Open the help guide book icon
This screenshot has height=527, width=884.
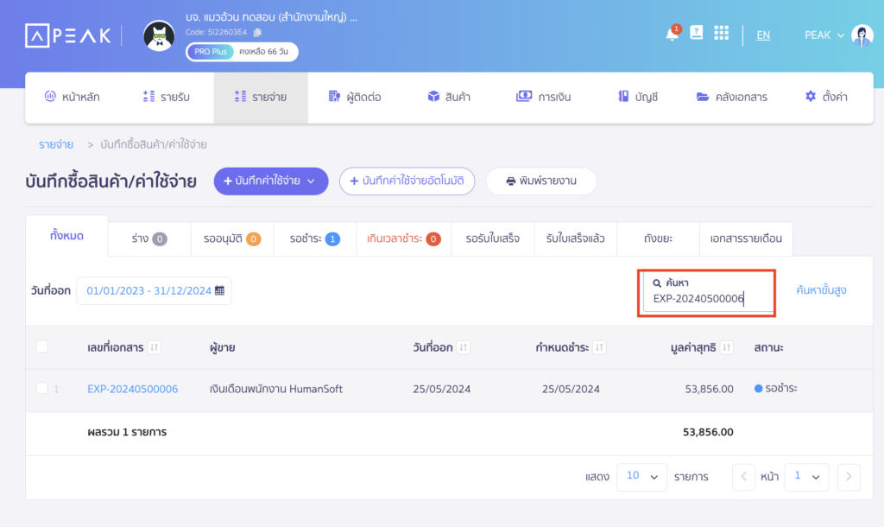coord(697,34)
